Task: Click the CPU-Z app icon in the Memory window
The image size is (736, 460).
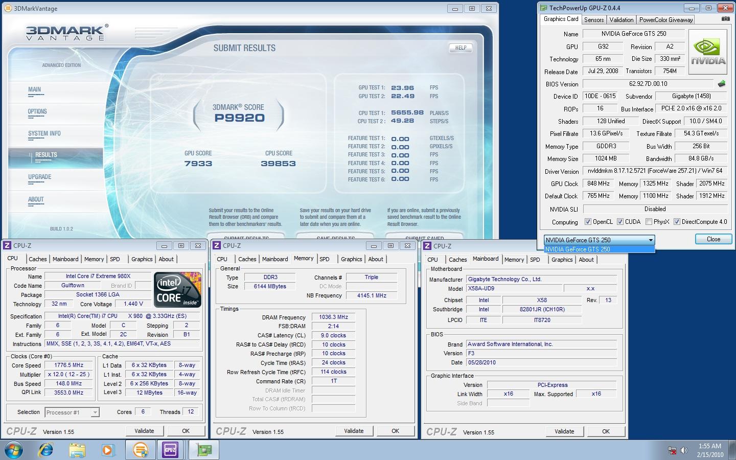Action: point(217,245)
